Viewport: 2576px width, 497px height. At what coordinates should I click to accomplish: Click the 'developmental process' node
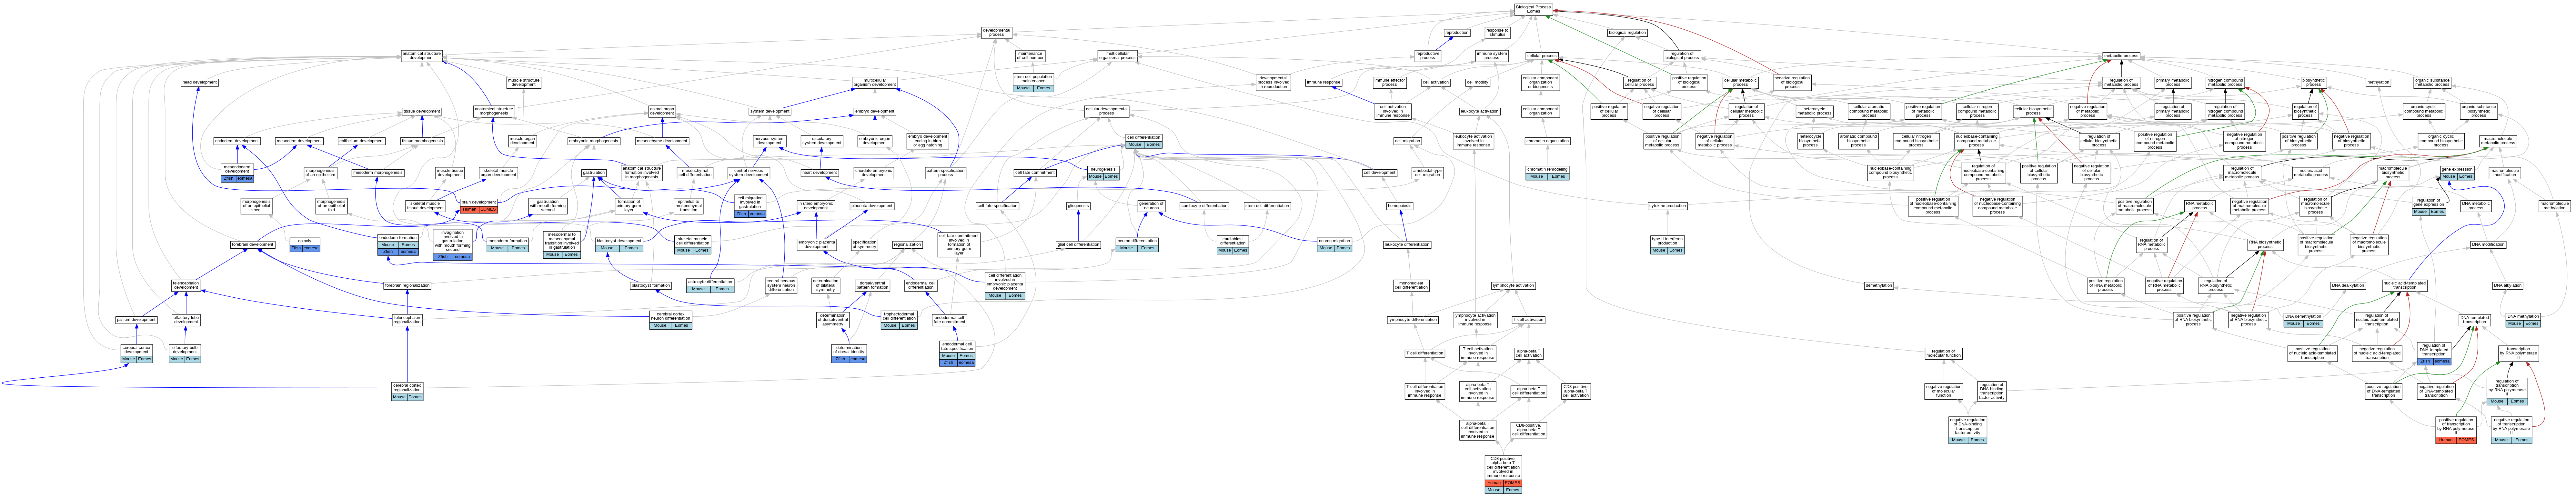click(x=996, y=33)
